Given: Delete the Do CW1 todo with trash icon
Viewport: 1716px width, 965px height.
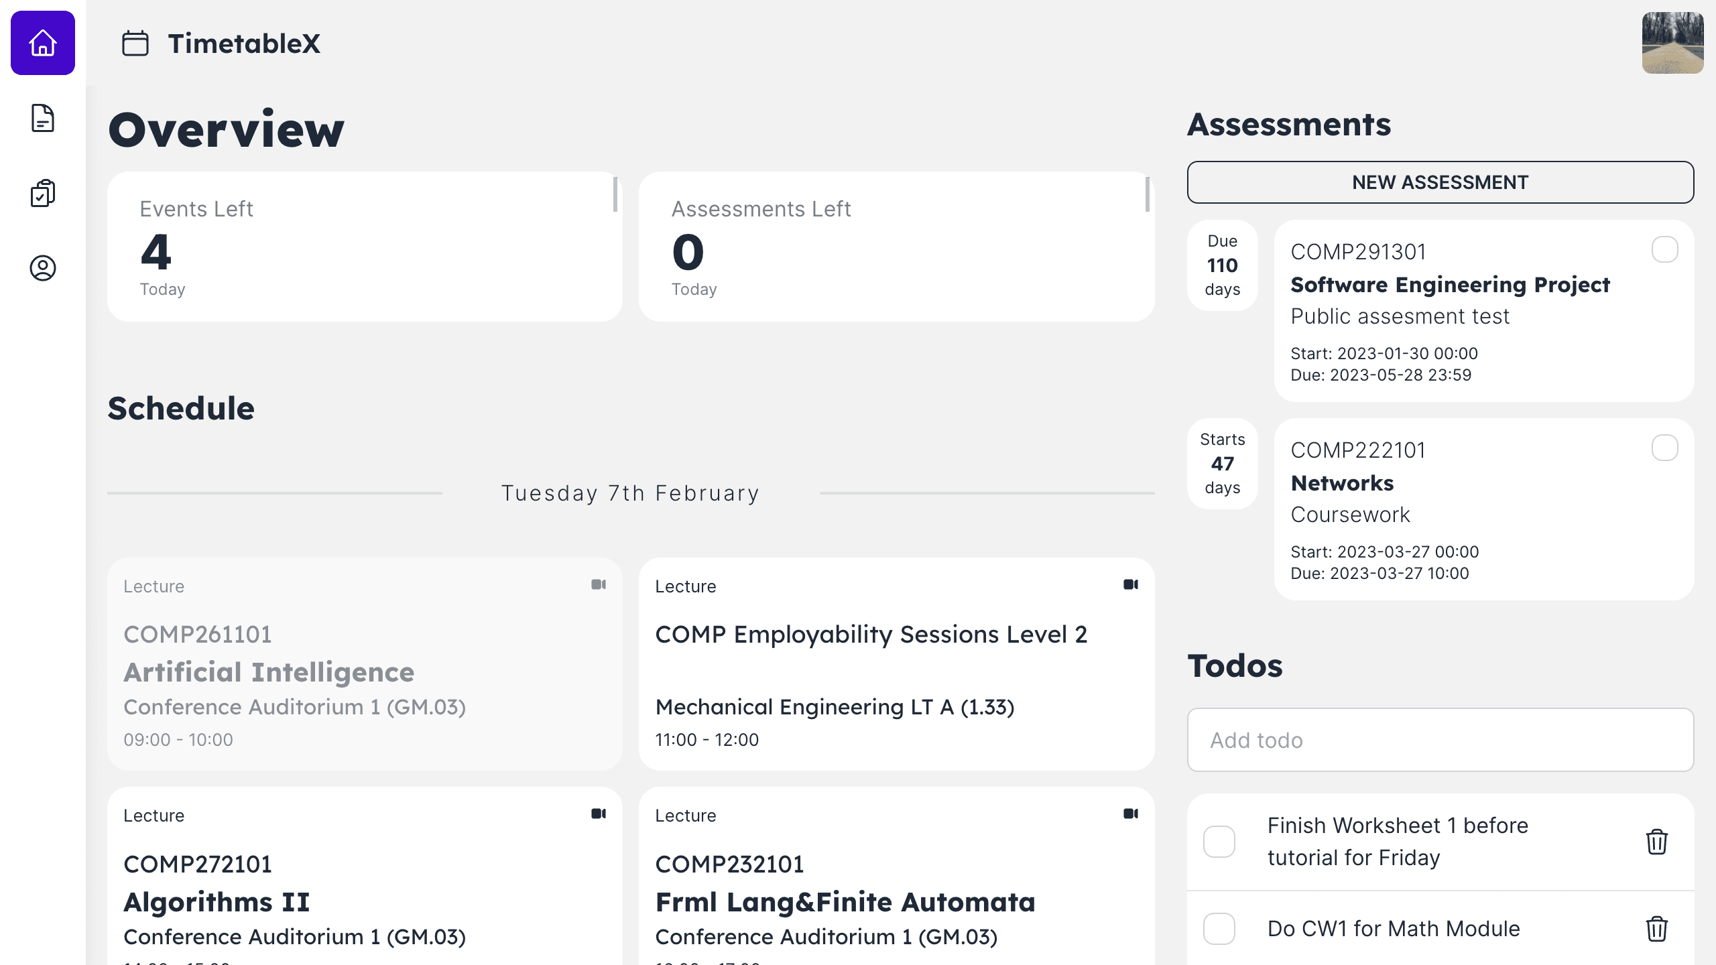Looking at the screenshot, I should click(x=1656, y=929).
